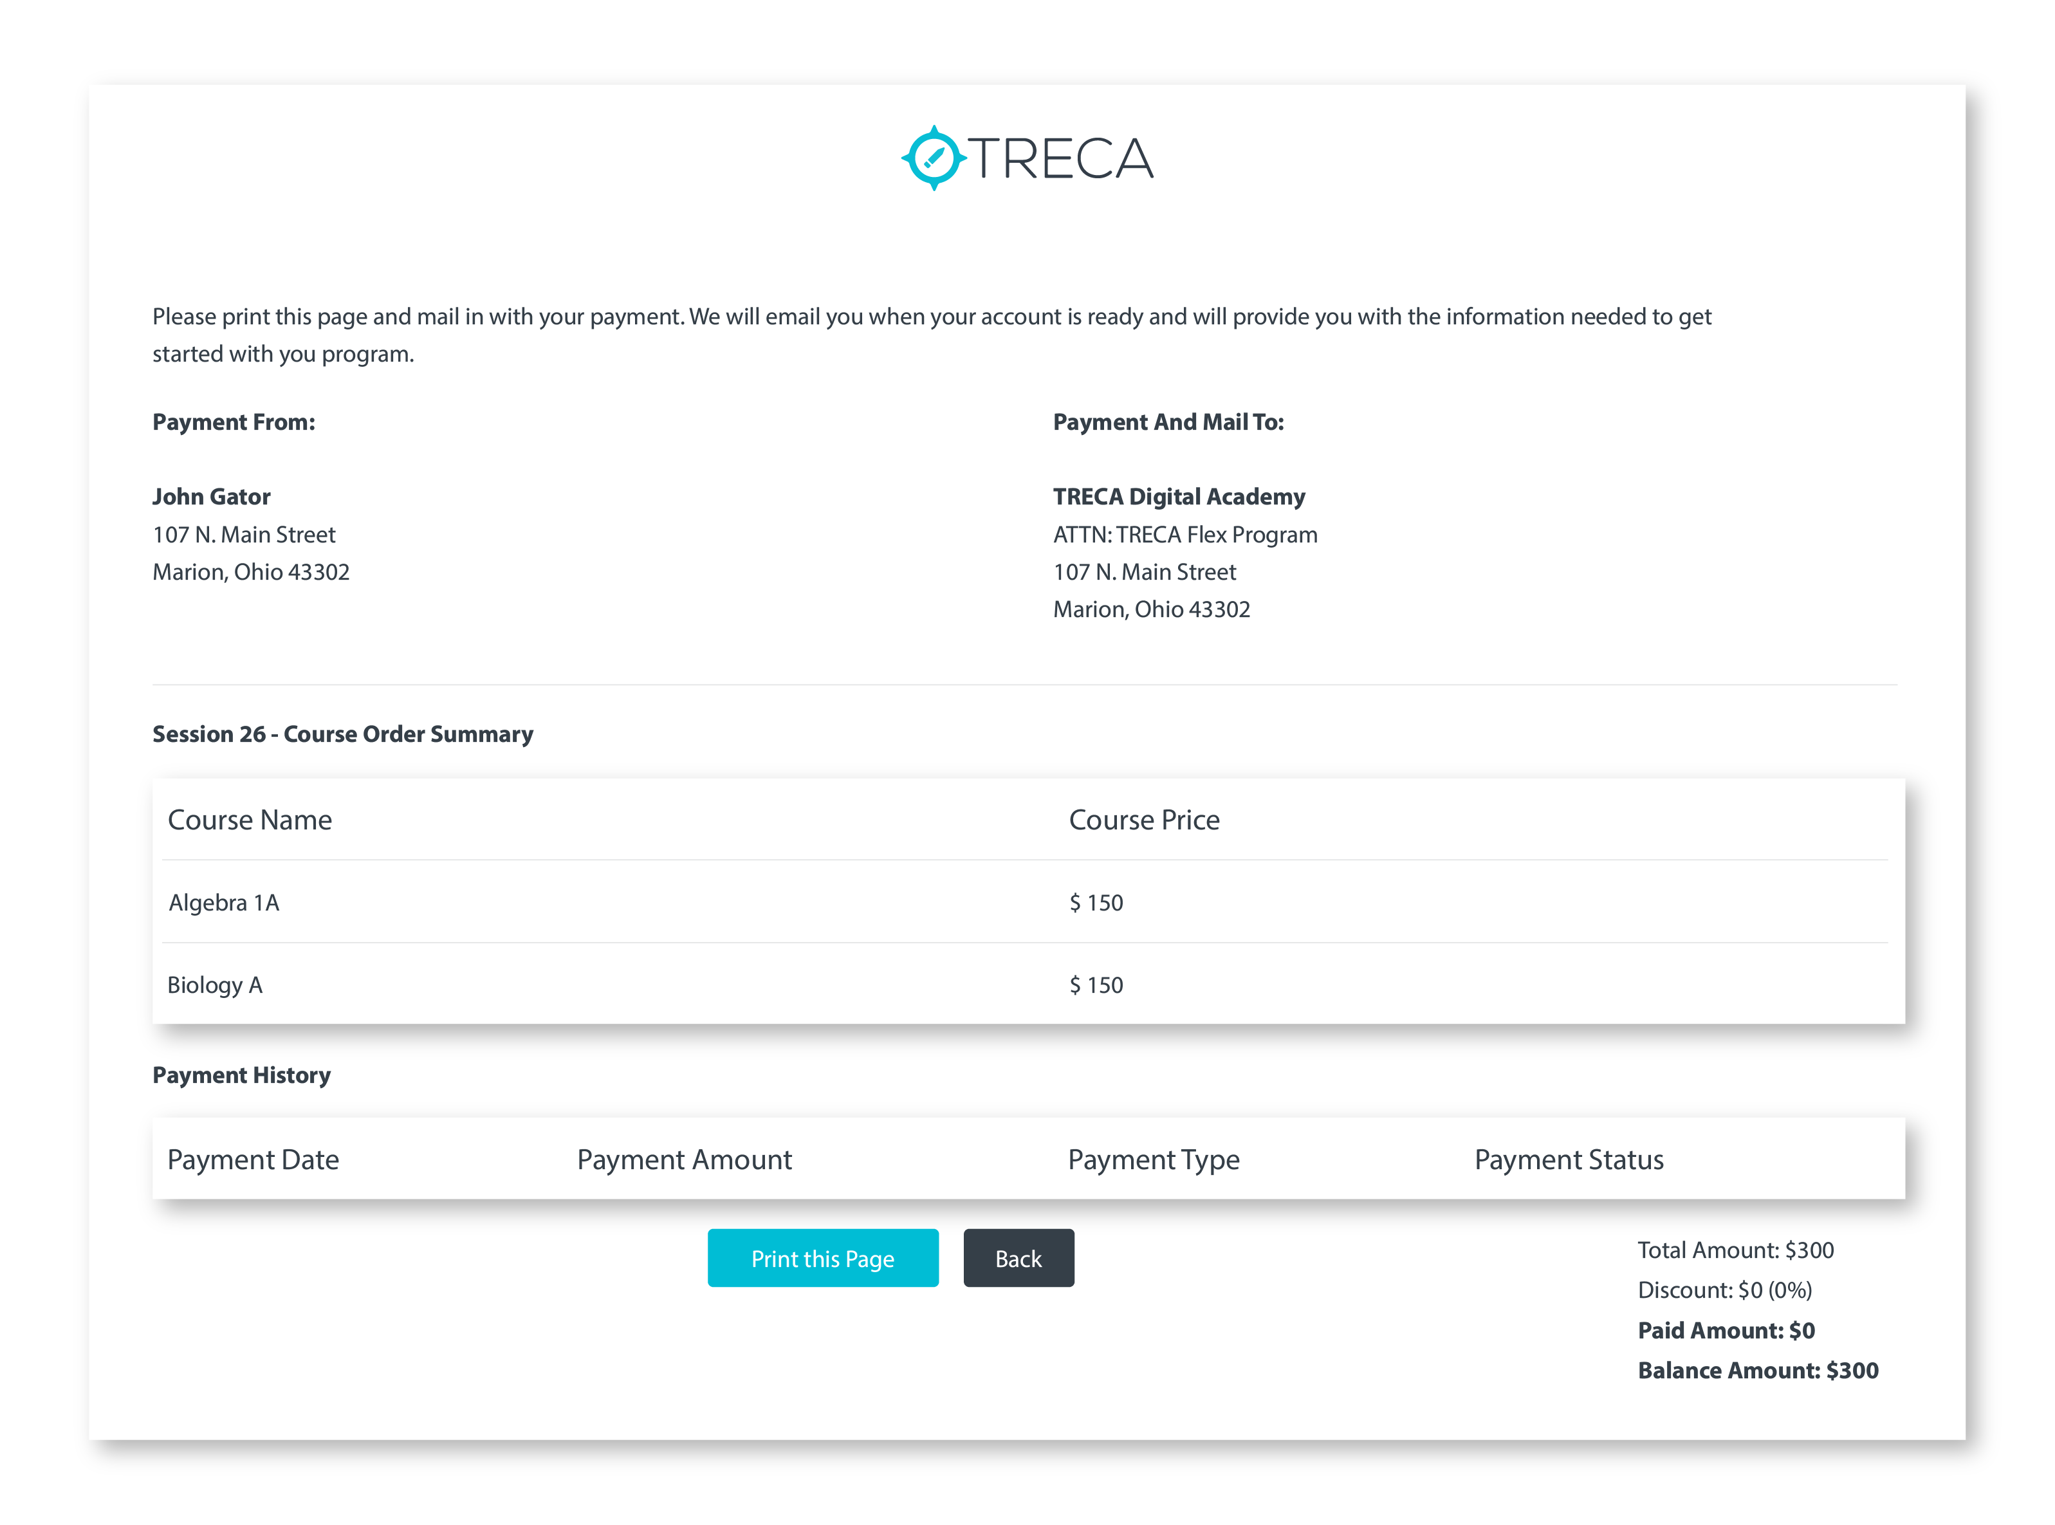Click the Payment Status column header
The height and width of the screenshot is (1525, 2055).
coord(1568,1160)
